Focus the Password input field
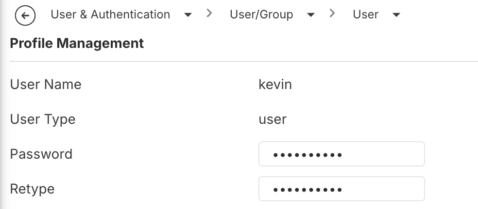 pyautogui.click(x=341, y=154)
